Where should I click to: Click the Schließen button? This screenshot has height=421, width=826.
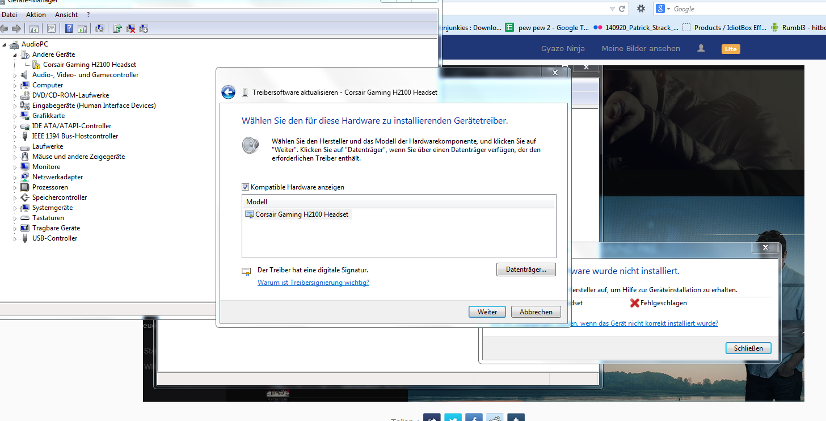tap(748, 348)
